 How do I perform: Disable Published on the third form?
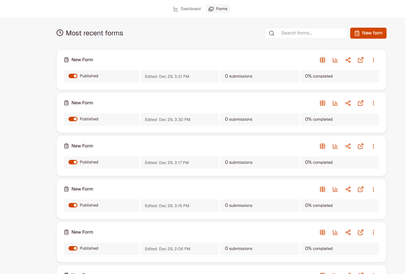click(x=73, y=162)
